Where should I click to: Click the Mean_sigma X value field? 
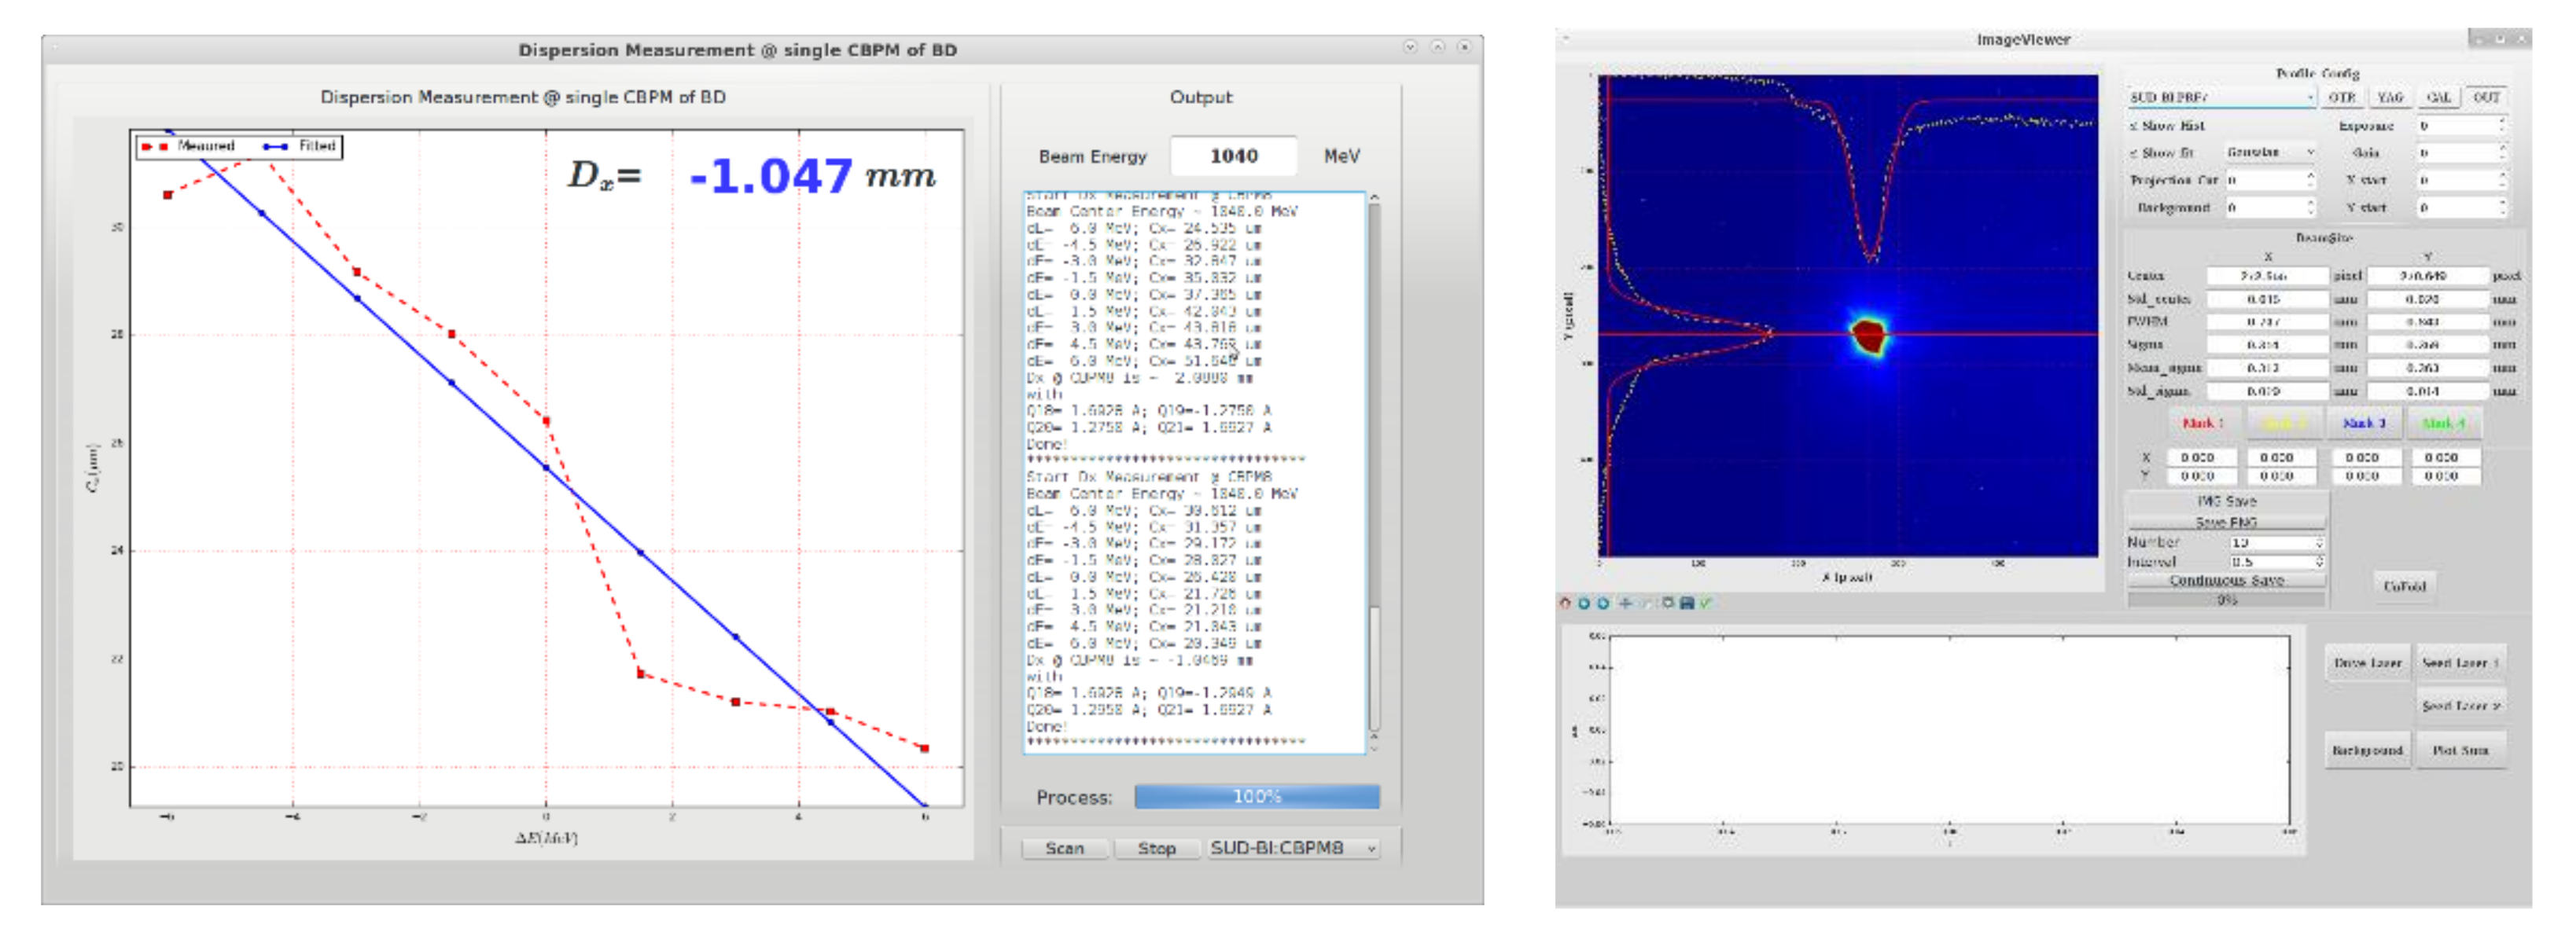tap(2268, 368)
